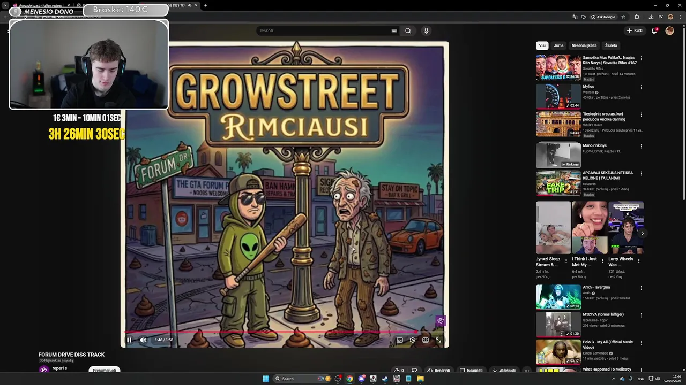The width and height of the screenshot is (686, 385).
Task: Open options for Apgavau sekėjus video
Action: coord(641,174)
